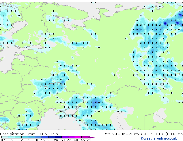Click the 30–35 mm purple legend swatch

point(65,137)
